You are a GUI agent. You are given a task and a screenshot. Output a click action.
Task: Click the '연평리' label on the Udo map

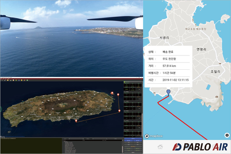[x=201, y=49]
